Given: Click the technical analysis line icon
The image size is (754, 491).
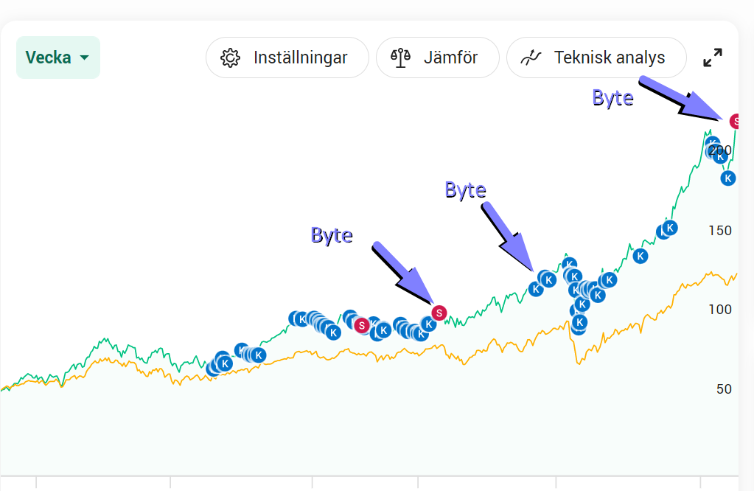Looking at the screenshot, I should (531, 58).
